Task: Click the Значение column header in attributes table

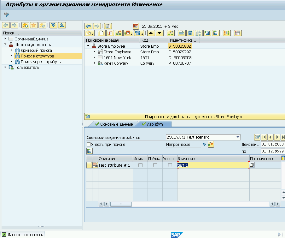Action: 213,158
